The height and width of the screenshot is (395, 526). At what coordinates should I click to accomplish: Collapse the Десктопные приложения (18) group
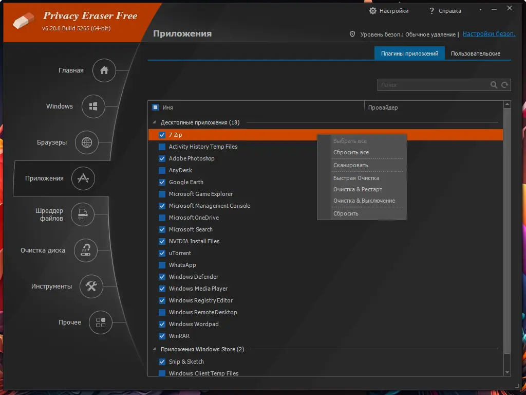[x=154, y=122]
